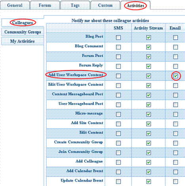Viewport: 185px width, 186px height.
Task: Select Colleagues in the side menu
Action: 23,23
